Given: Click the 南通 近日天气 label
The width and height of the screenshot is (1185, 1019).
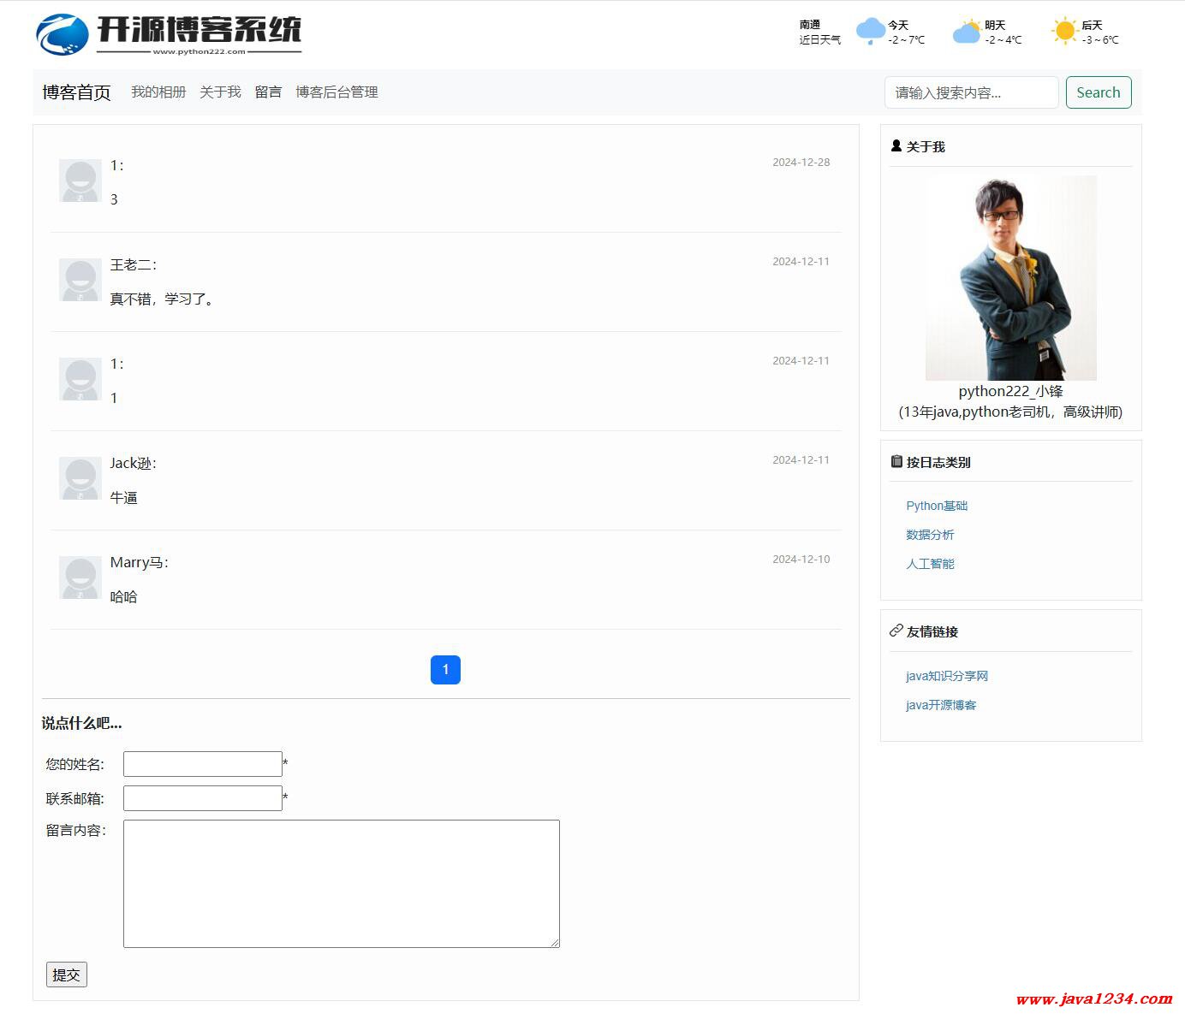Looking at the screenshot, I should tap(819, 33).
